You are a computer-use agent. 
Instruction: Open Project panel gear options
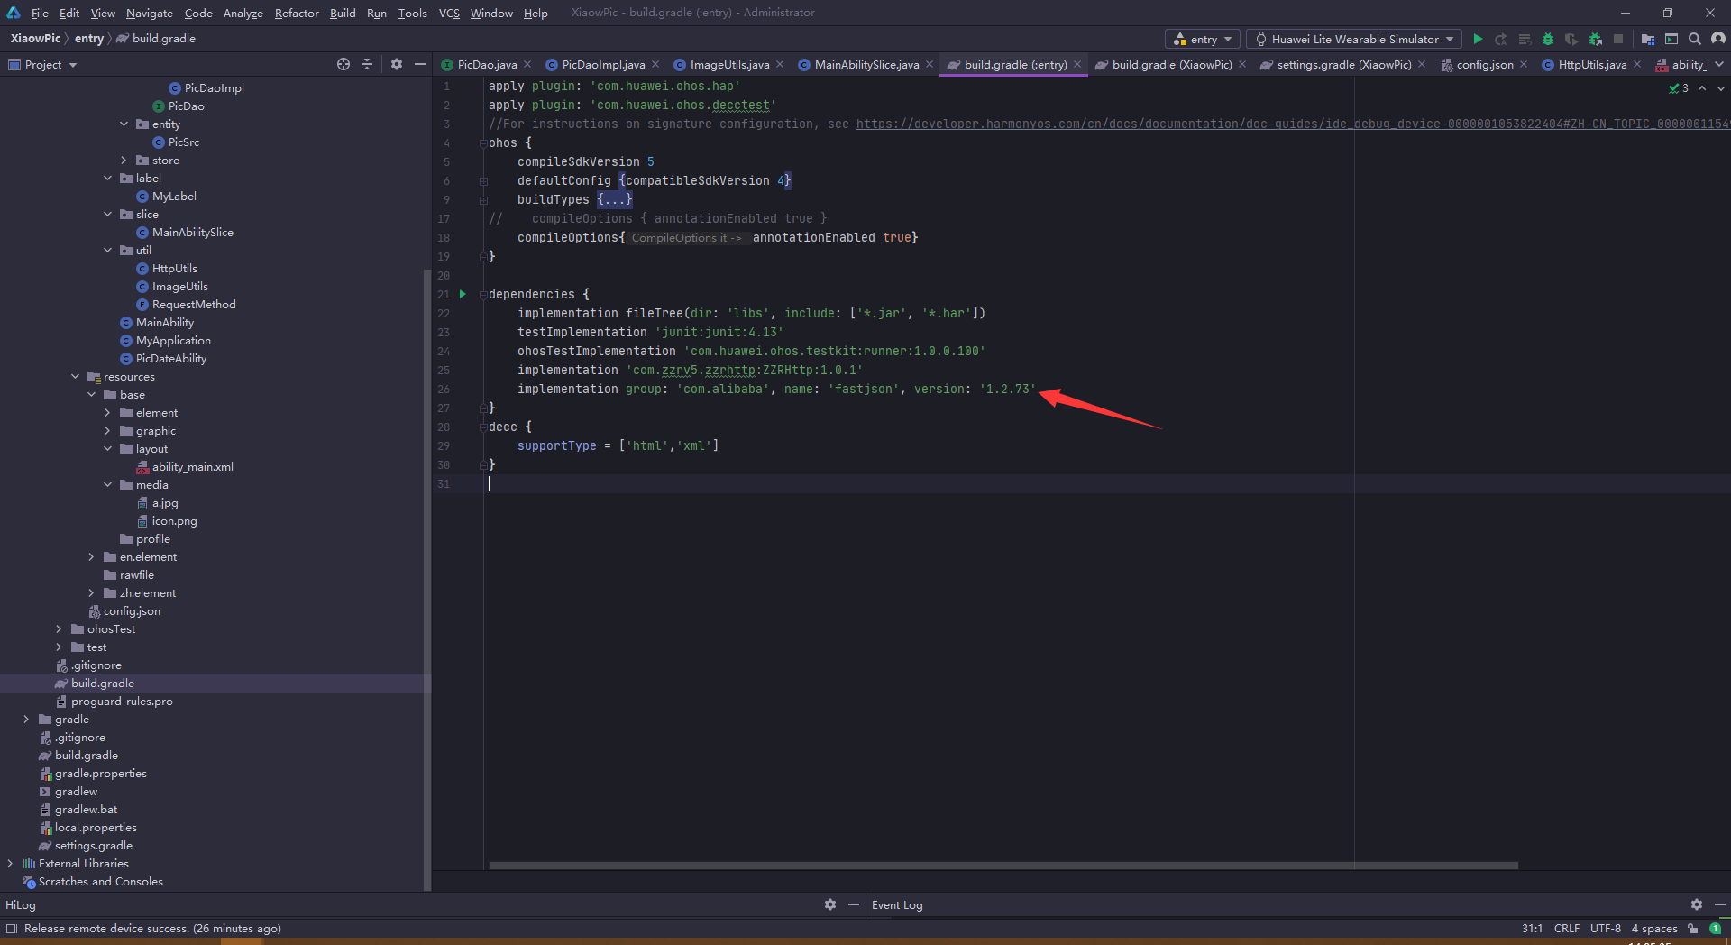pos(397,64)
